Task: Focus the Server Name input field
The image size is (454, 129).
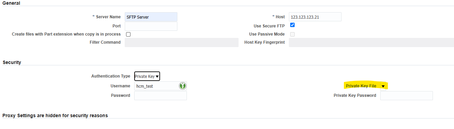Action: coord(151,17)
